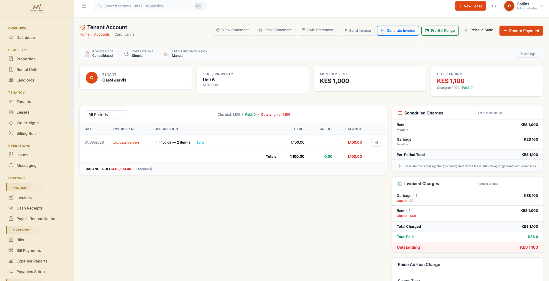
Task: Open invoice link INV/2026/05/0006
Action: coord(126,143)
